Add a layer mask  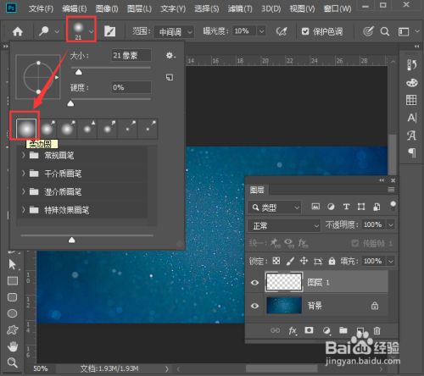(x=309, y=330)
